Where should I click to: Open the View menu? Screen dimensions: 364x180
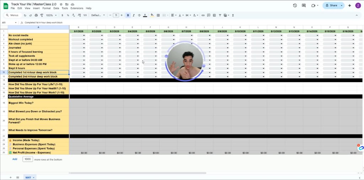(x=27, y=8)
